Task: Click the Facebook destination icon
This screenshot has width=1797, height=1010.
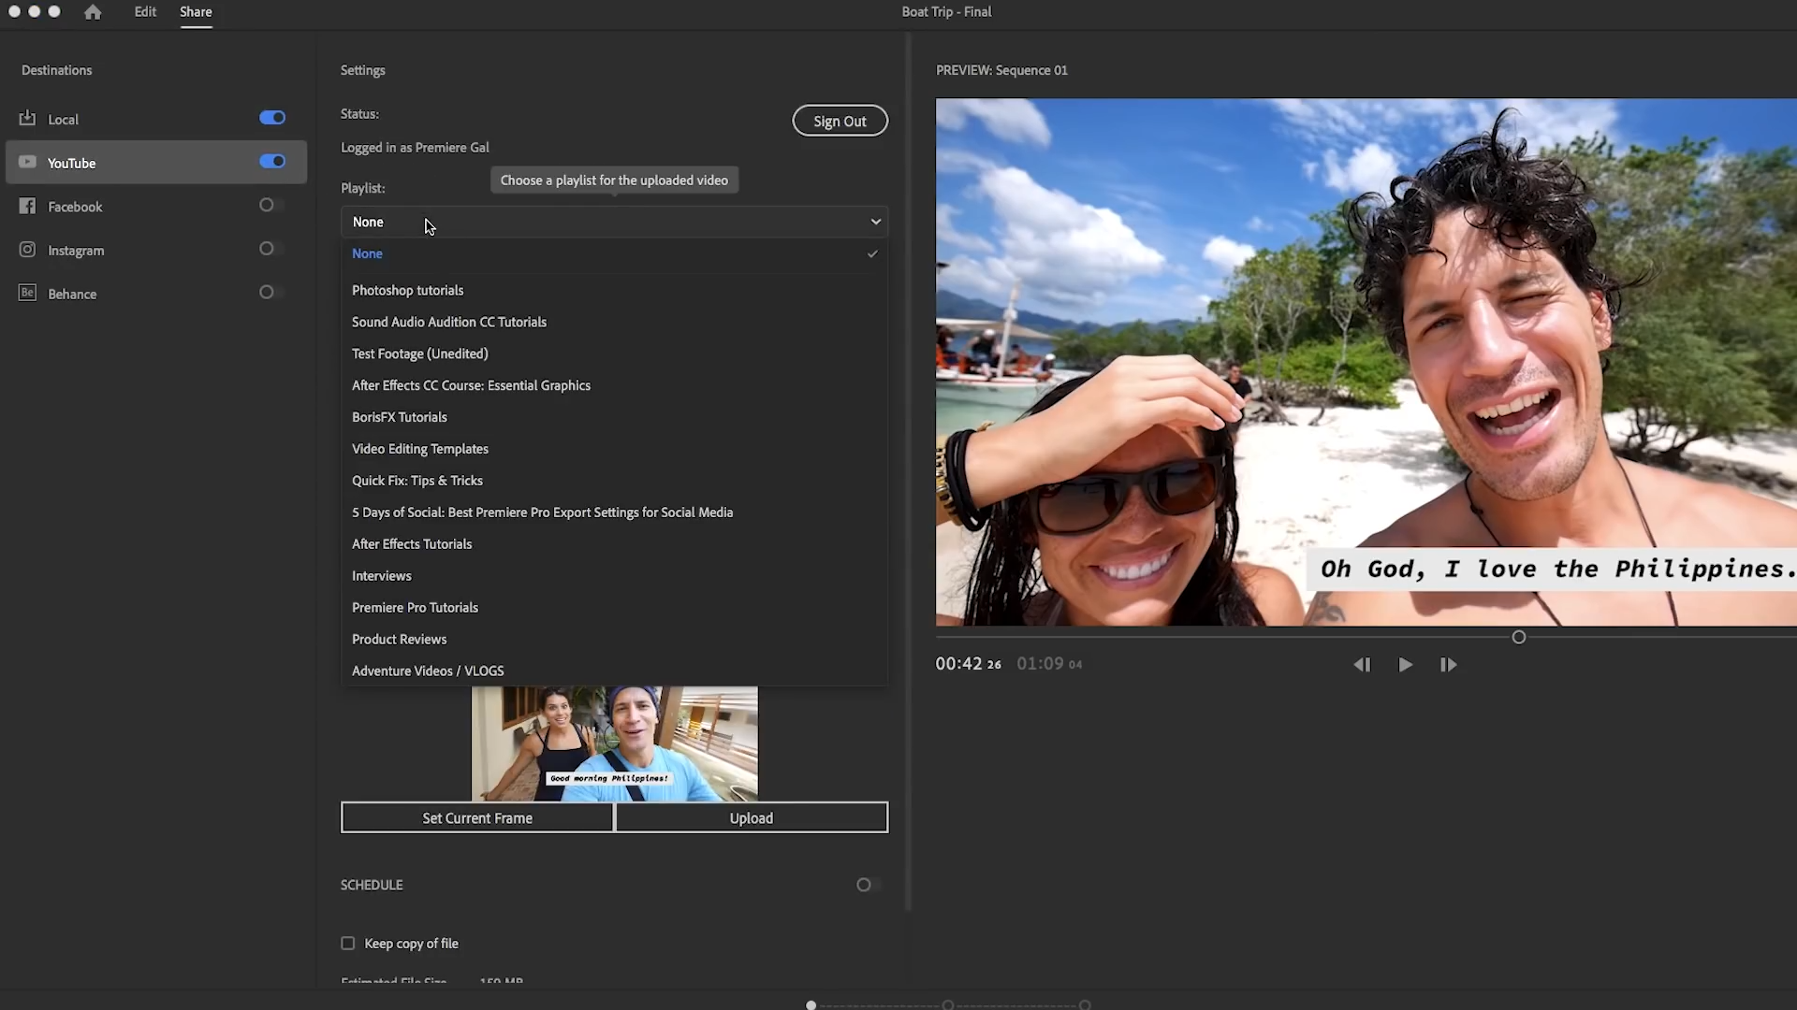Action: tap(27, 207)
